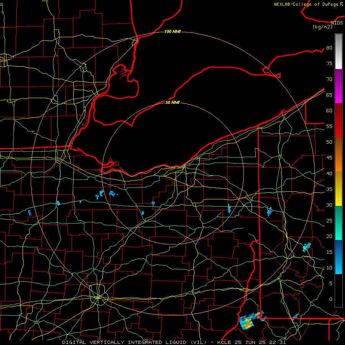Click the 80 value on the scale
The height and width of the screenshot is (345, 345).
[x=329, y=48]
